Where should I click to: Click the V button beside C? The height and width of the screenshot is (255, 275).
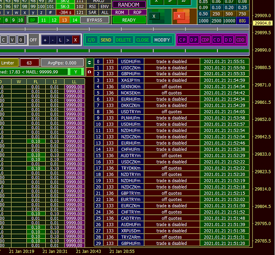coord(12,40)
